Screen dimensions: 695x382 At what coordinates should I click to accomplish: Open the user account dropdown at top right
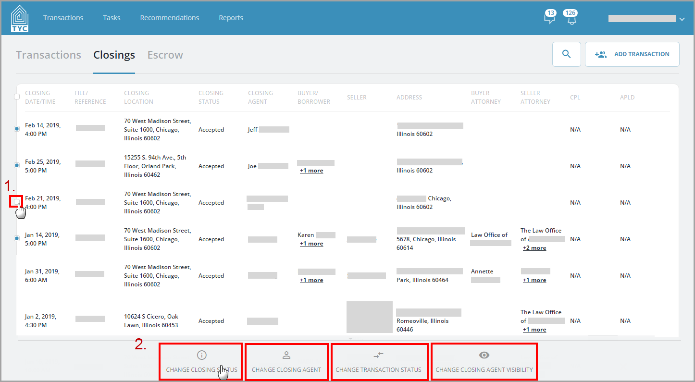pyautogui.click(x=682, y=19)
